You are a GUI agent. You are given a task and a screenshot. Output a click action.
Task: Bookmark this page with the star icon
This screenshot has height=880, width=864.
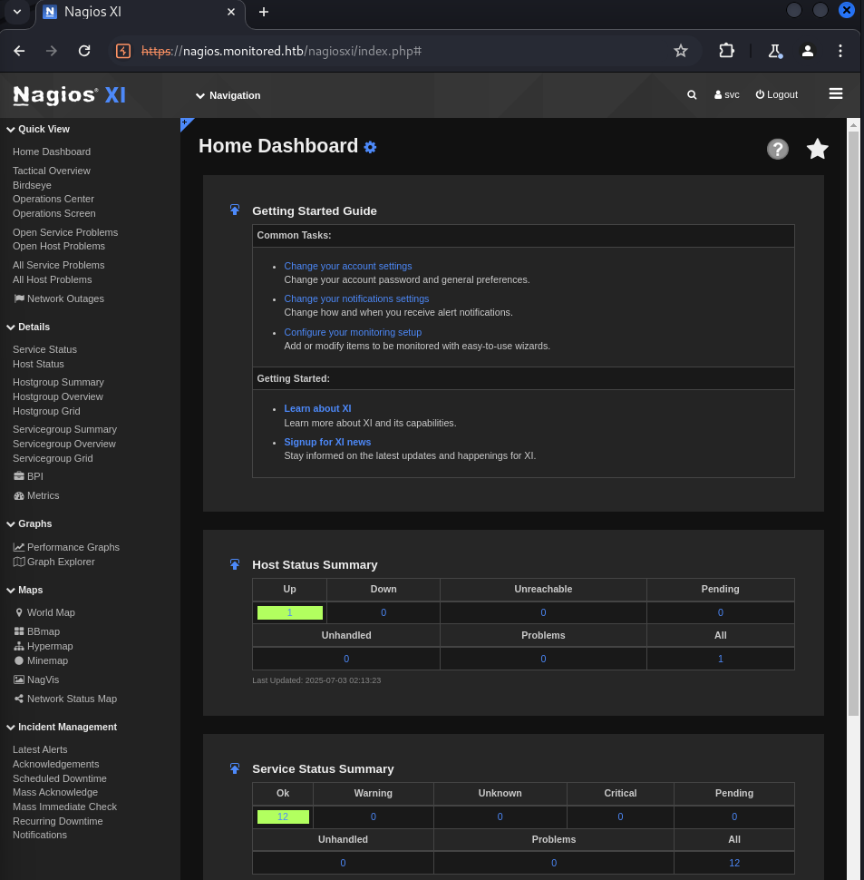681,51
